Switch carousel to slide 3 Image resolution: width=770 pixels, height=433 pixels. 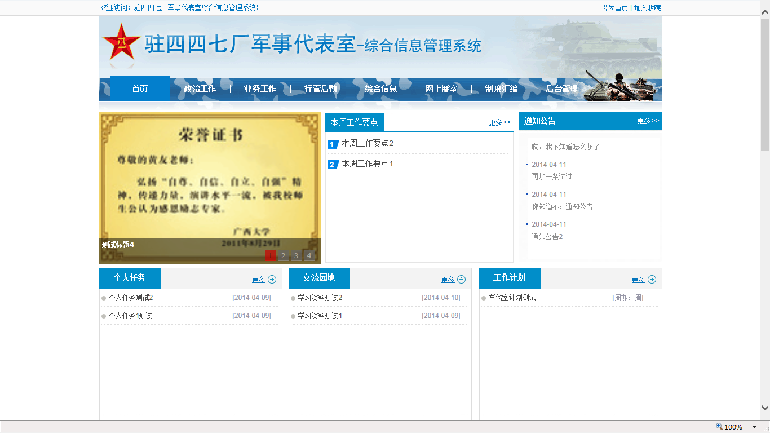tap(297, 255)
